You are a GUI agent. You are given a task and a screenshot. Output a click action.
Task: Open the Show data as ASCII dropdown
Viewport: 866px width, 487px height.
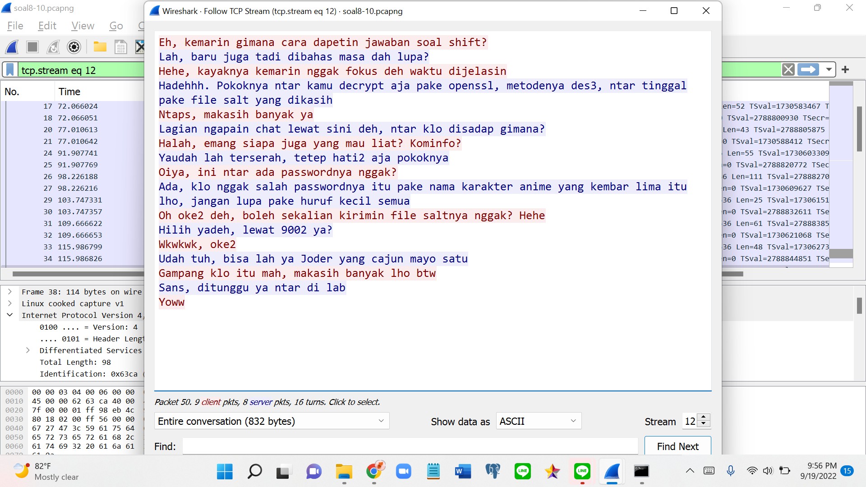pyautogui.click(x=538, y=421)
